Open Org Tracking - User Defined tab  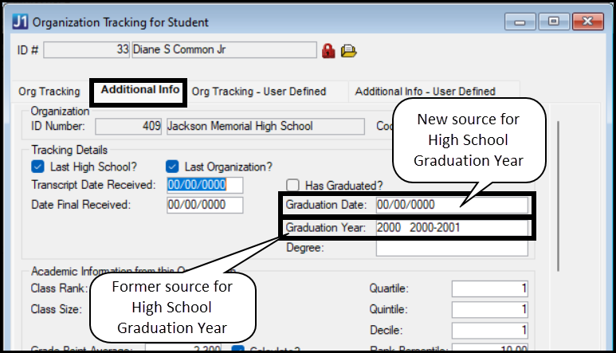[x=259, y=92]
